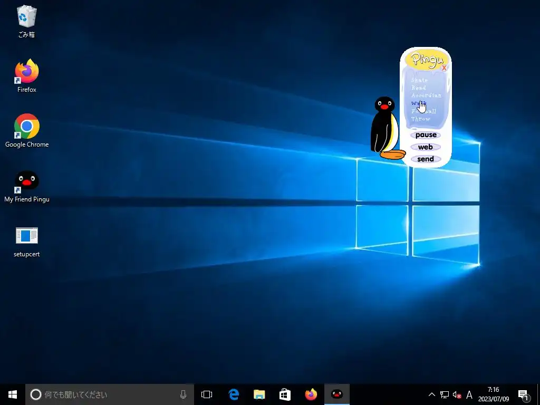Click the Pingu app taskbar icon
540x405 pixels.
tap(337, 394)
